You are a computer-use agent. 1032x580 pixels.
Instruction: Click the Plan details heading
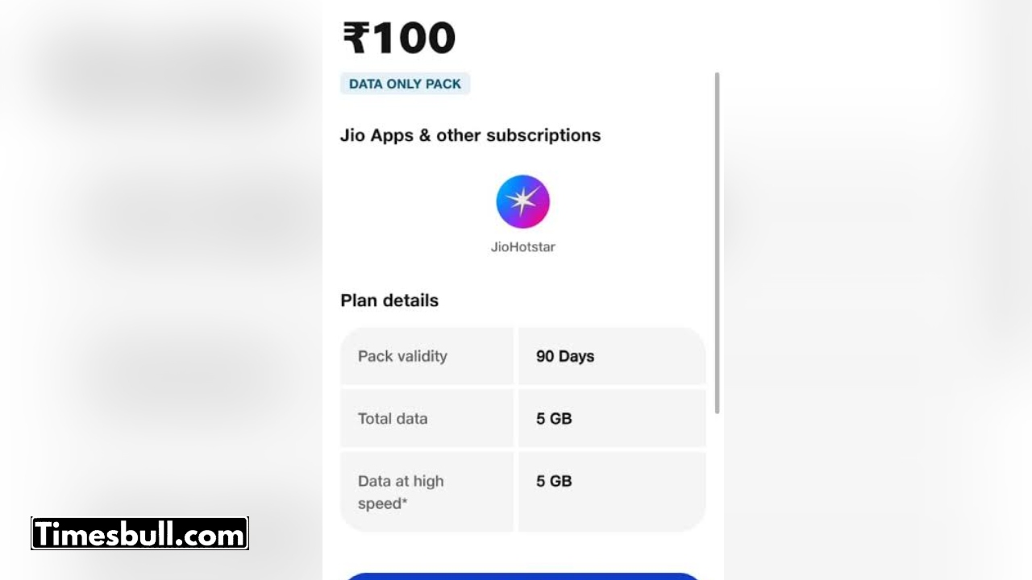[389, 300]
